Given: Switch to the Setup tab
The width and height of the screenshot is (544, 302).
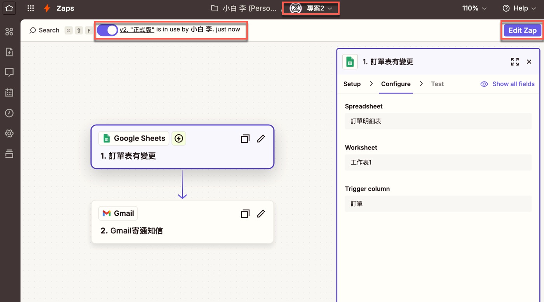Looking at the screenshot, I should point(352,84).
